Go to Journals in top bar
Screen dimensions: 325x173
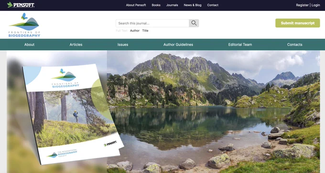[x=172, y=5]
